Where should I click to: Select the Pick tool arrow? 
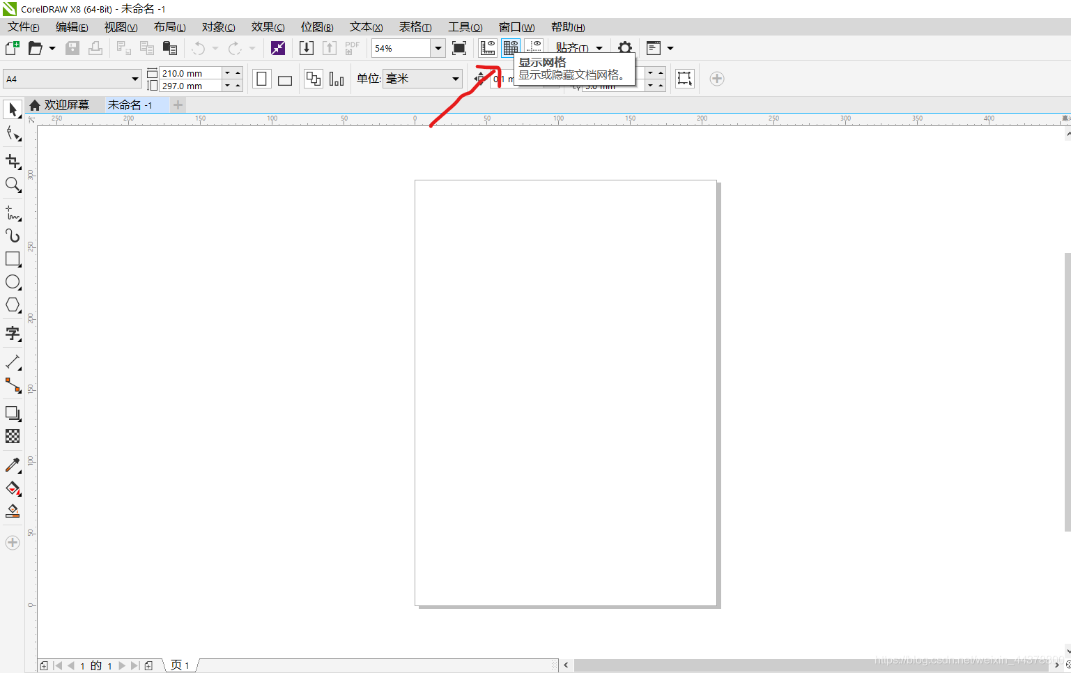[13, 110]
